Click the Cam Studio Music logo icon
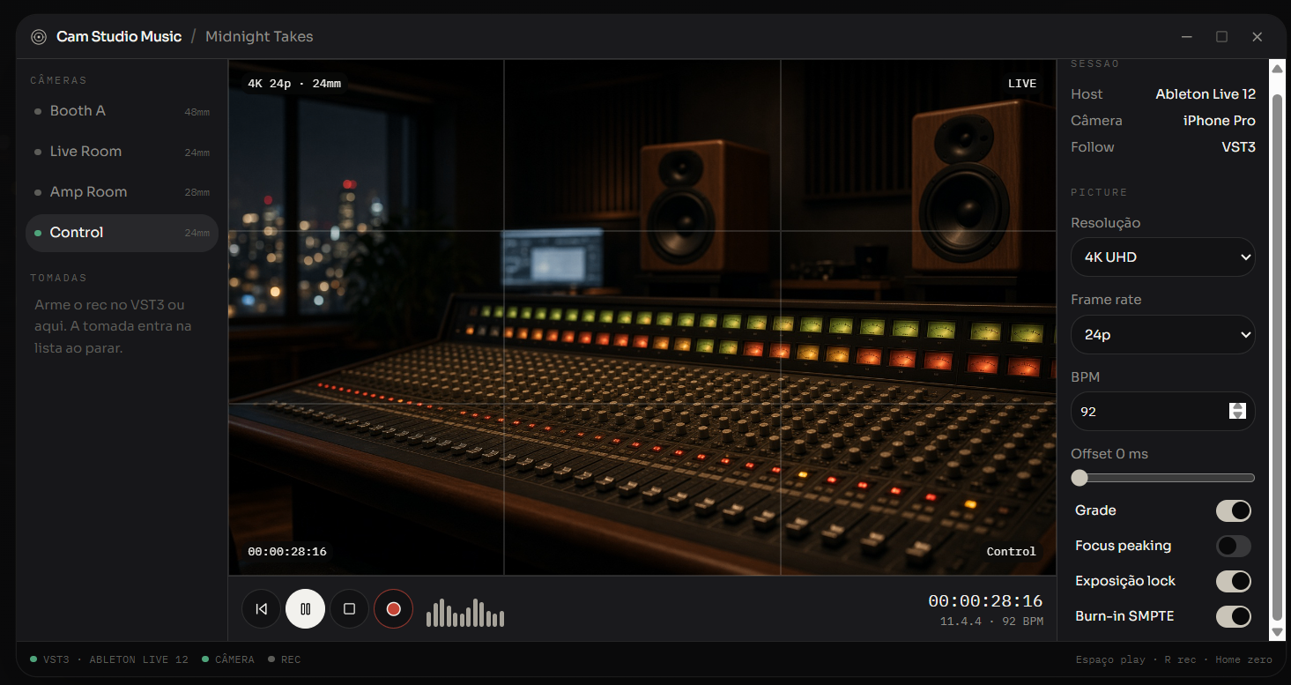This screenshot has height=685, width=1291. [38, 37]
